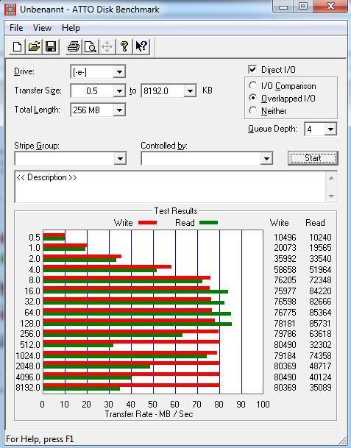351x448 pixels.
Task: Expand the Drive dropdown
Action: tap(119, 71)
